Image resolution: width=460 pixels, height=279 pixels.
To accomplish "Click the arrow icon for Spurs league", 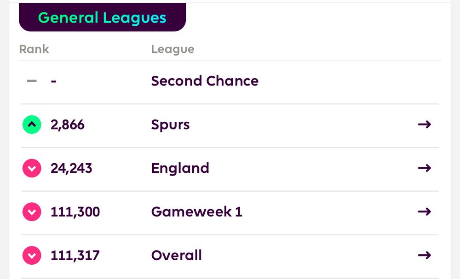I will coord(424,124).
